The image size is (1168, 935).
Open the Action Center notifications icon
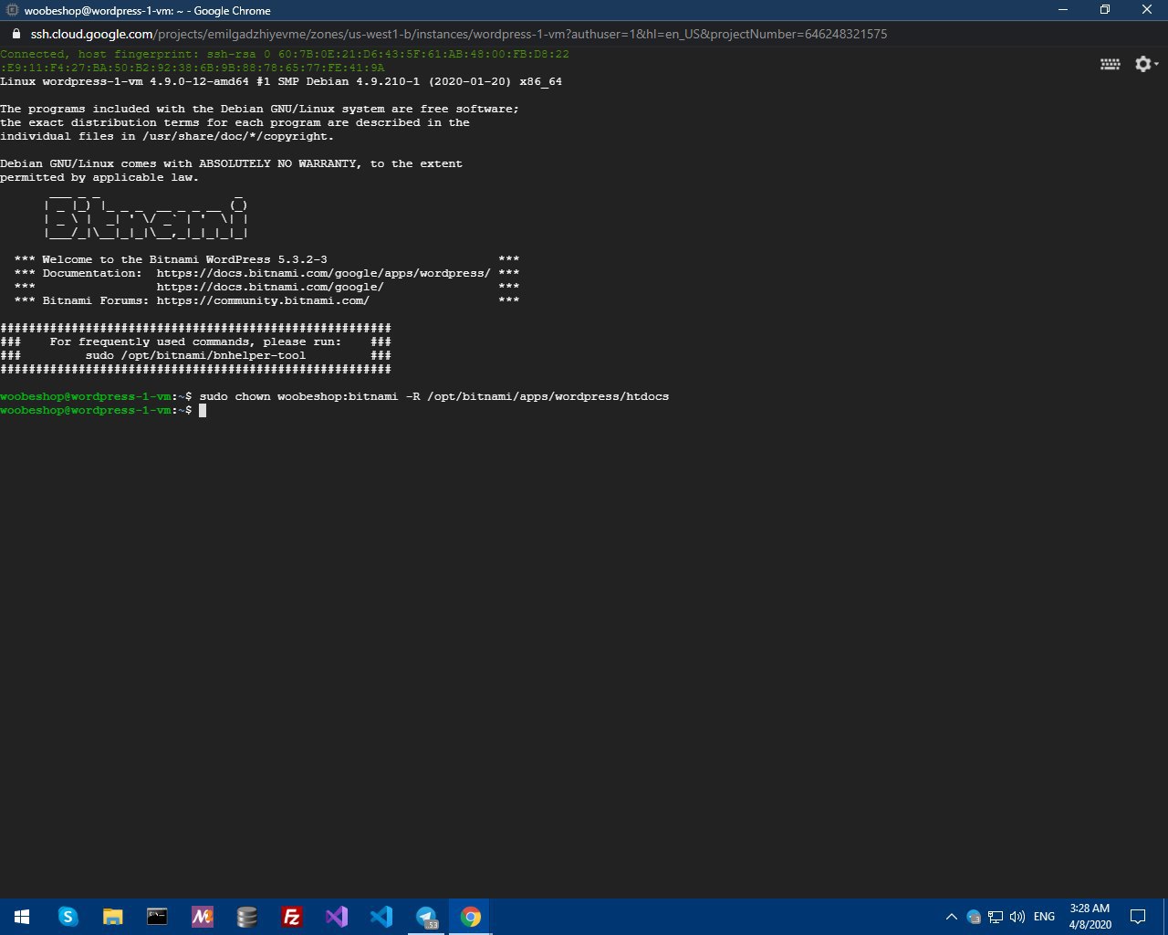coord(1138,917)
